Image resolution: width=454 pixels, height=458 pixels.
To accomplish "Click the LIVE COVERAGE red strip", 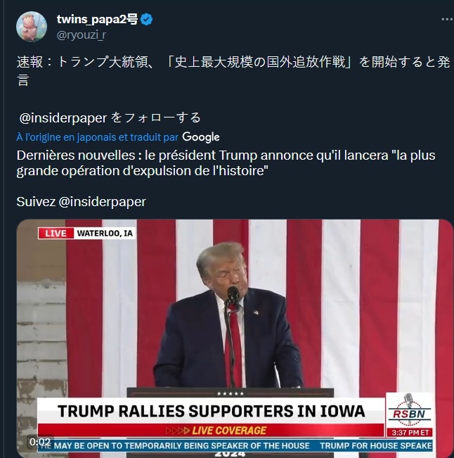I will 211,431.
